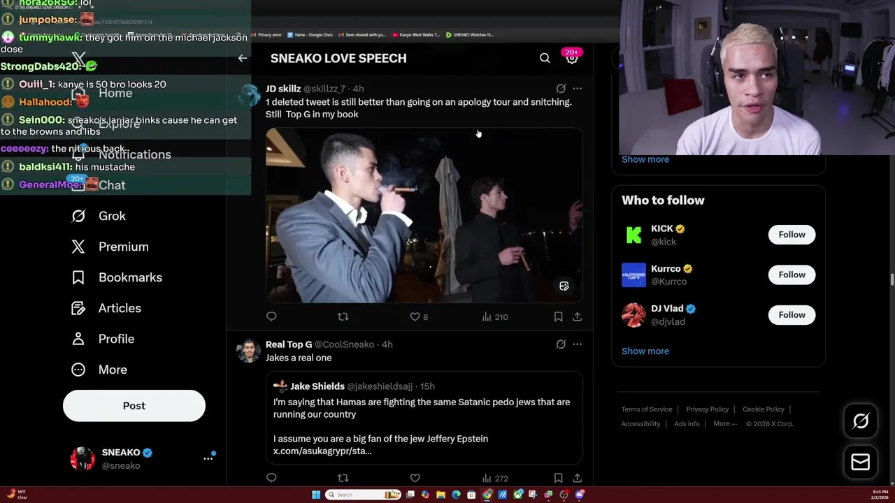895x503 pixels.
Task: Follow the DJ Vlad account
Action: [x=792, y=314]
